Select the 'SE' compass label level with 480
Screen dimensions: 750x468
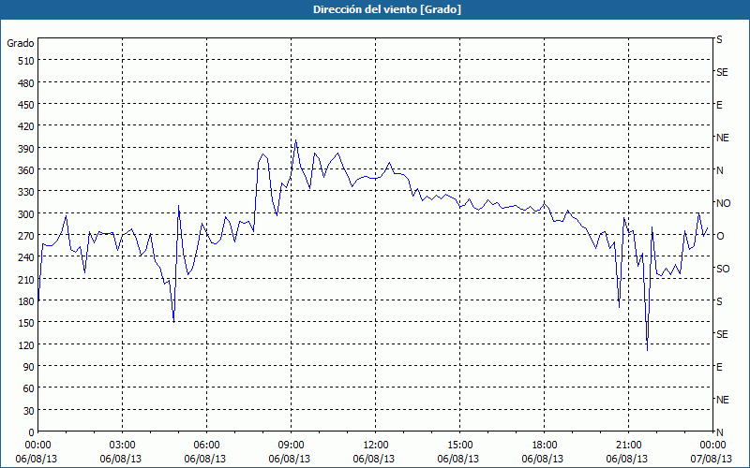tap(722, 72)
